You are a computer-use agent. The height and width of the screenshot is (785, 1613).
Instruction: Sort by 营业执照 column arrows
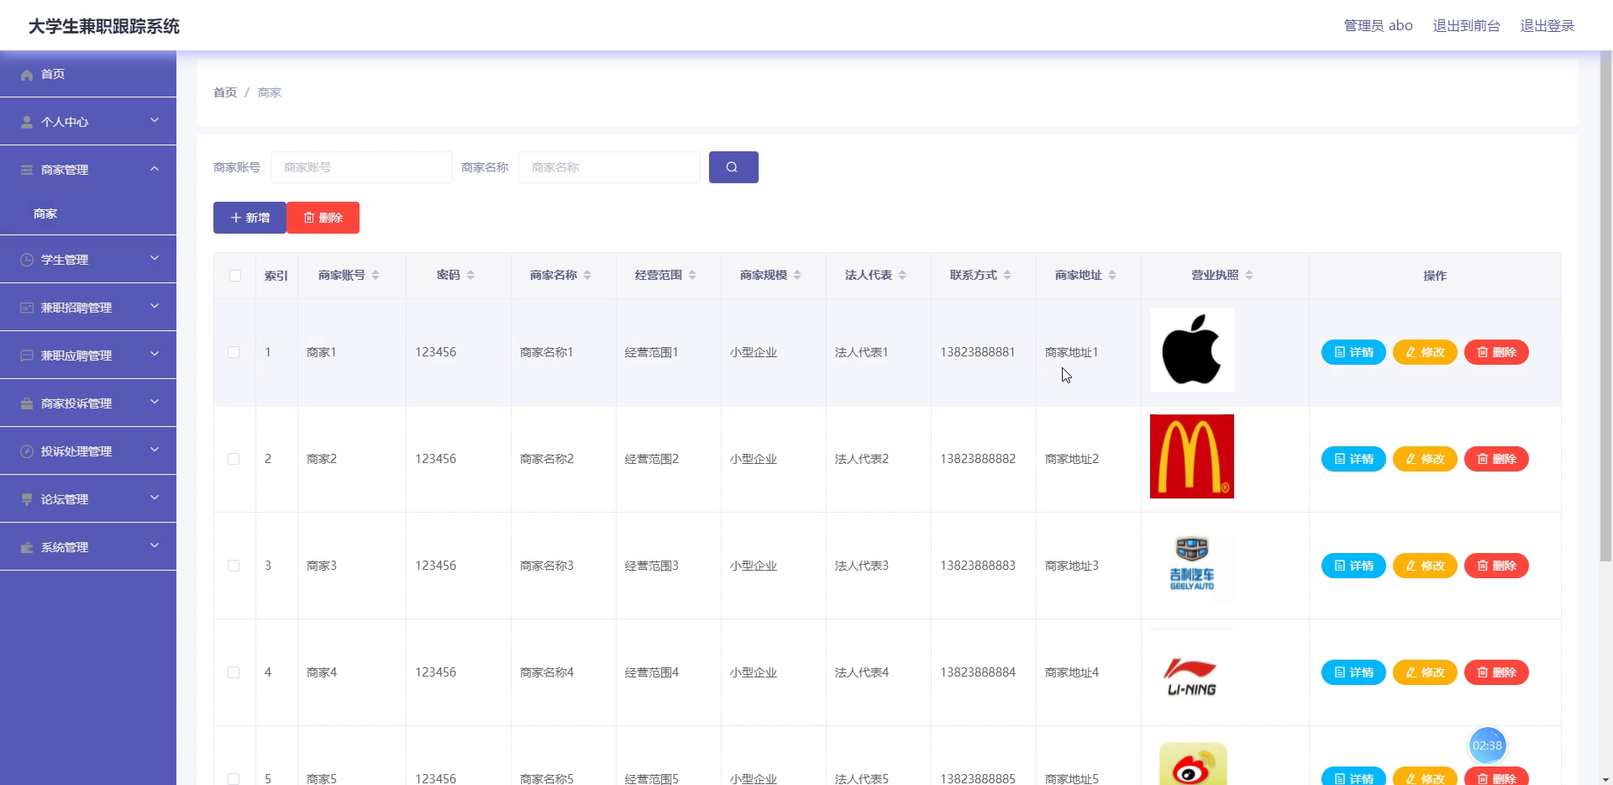pyautogui.click(x=1249, y=276)
